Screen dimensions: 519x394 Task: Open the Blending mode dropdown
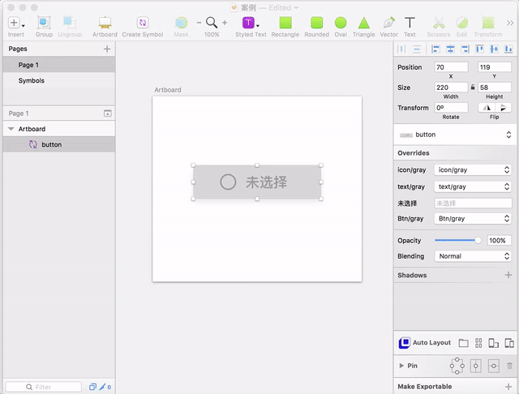coord(473,256)
